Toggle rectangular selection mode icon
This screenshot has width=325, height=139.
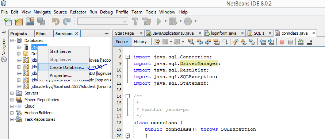click(225, 42)
